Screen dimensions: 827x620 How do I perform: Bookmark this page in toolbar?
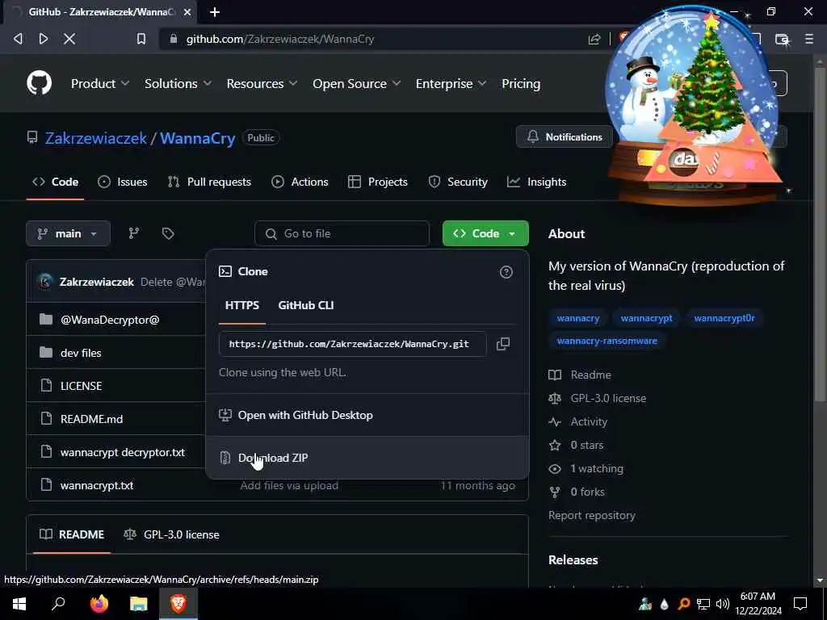141,39
